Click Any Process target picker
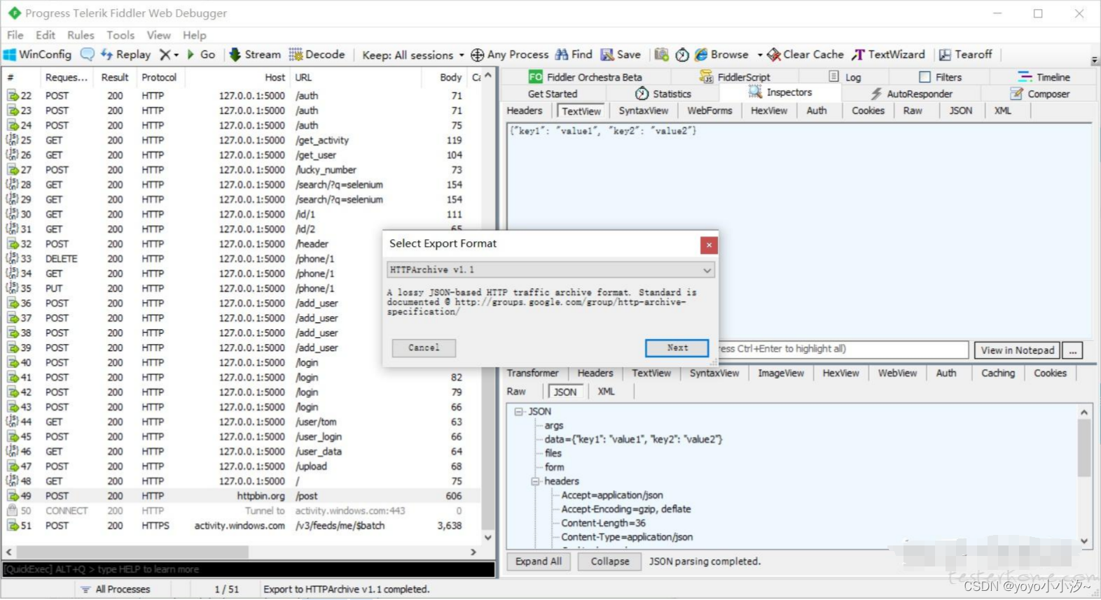1101x600 pixels. click(x=510, y=55)
